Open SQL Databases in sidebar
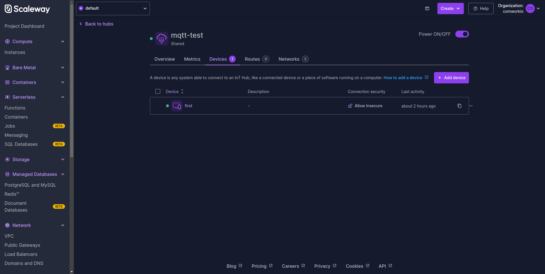 (x=21, y=144)
